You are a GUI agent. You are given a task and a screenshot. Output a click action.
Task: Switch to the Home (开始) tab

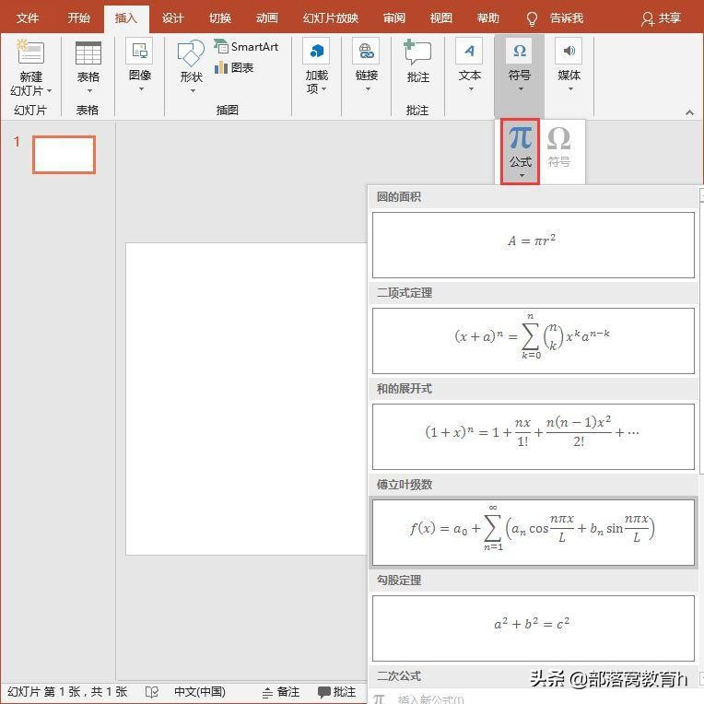78,18
